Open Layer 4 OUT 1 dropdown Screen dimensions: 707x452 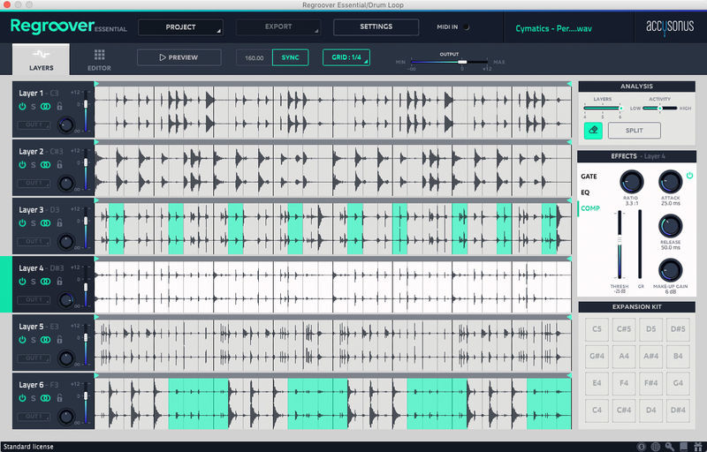[34, 299]
